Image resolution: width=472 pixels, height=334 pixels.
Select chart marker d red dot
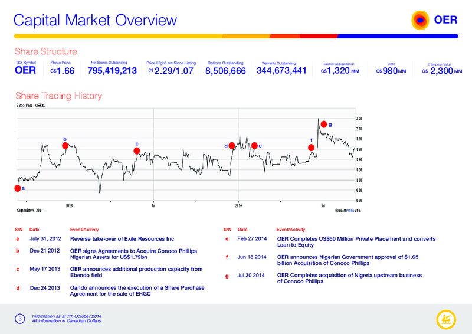tap(231, 146)
